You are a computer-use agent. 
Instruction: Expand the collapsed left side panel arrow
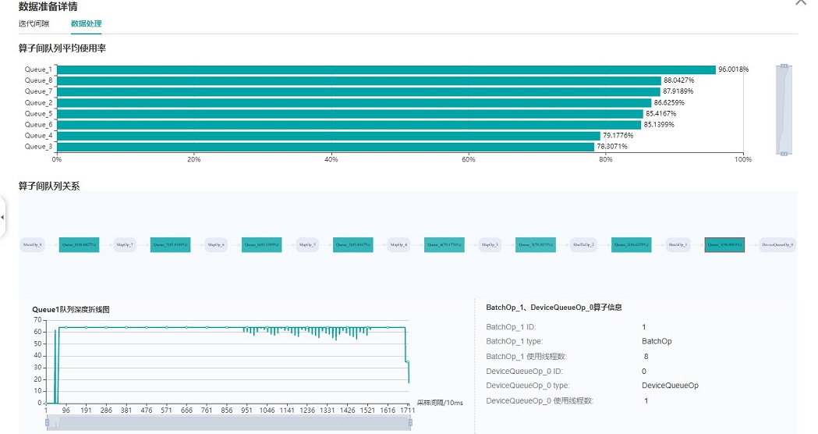(x=2, y=217)
